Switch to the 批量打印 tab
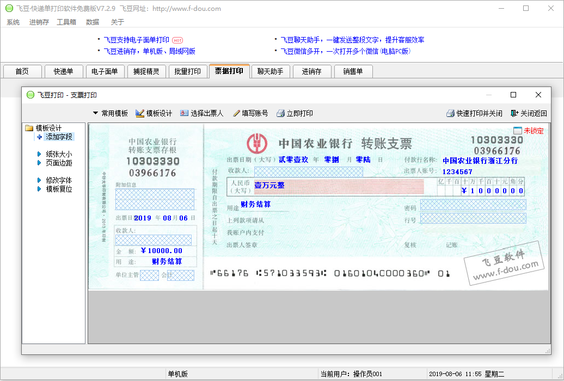 pos(188,72)
